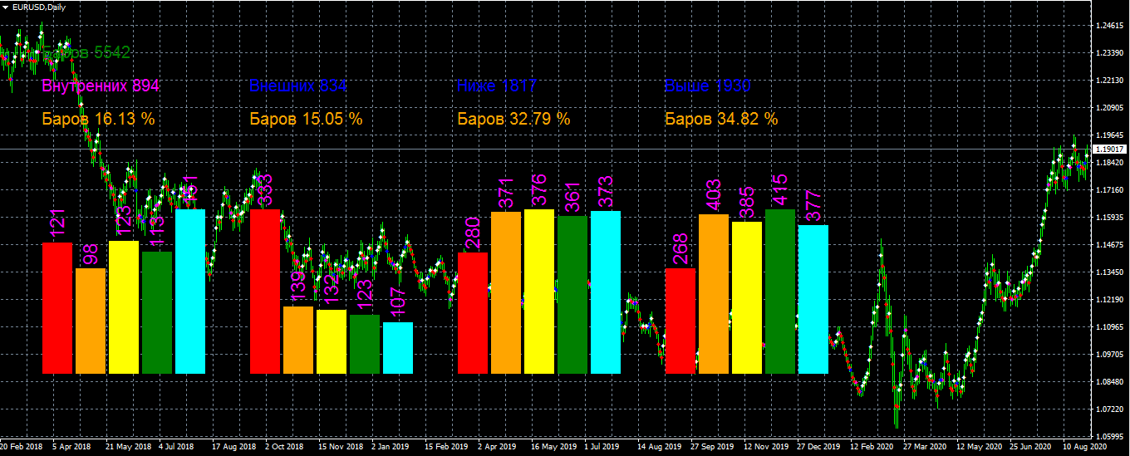Screen dimensions: 1130x456
Task: Click the '1 Jul 2019' date on time axis
Action: 602,447
